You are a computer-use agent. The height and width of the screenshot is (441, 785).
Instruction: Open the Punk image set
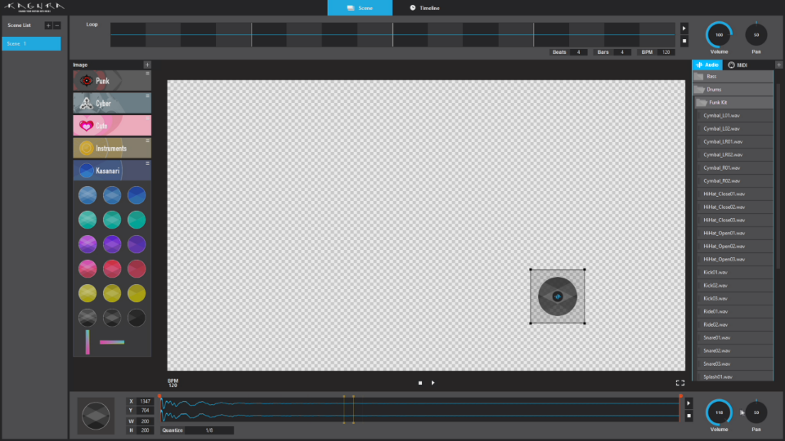(112, 81)
